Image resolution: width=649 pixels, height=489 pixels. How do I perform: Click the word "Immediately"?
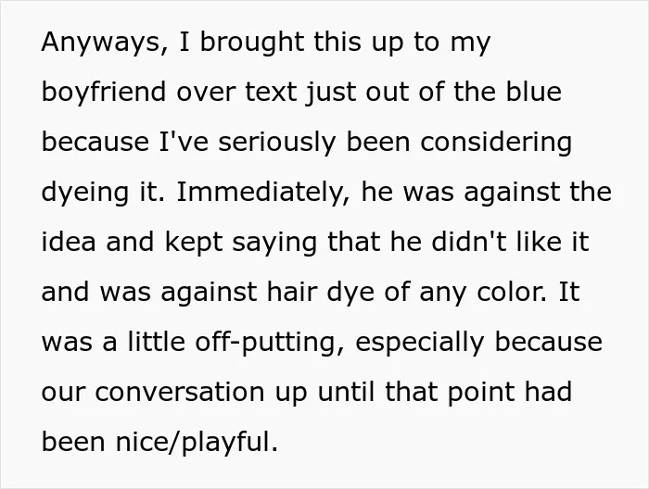(x=263, y=192)
